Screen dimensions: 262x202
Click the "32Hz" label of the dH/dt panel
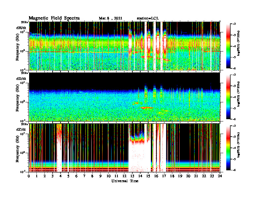24,22
